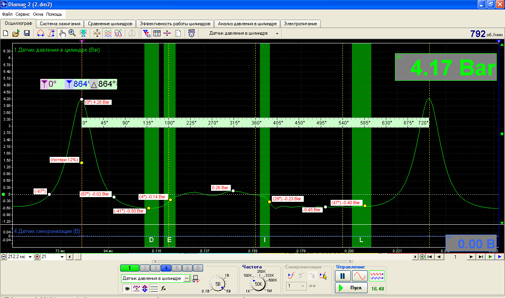Save the recording with the floppy disk icon

pyautogui.click(x=27, y=34)
